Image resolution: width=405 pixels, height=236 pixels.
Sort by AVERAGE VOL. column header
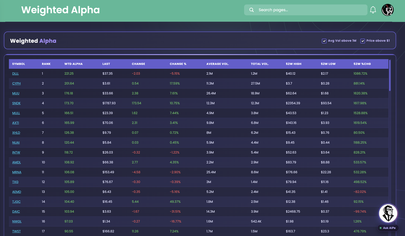[x=218, y=64]
